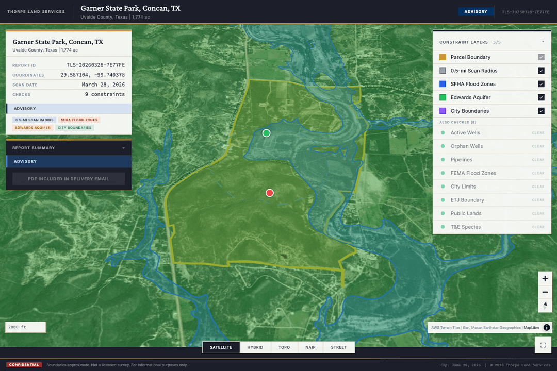This screenshot has width=557, height=371.
Task: Select the green well marker on the map
Action: pos(266,133)
